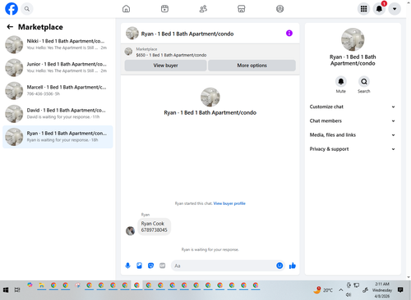Click Ryan's message sender avatar

(x=130, y=231)
